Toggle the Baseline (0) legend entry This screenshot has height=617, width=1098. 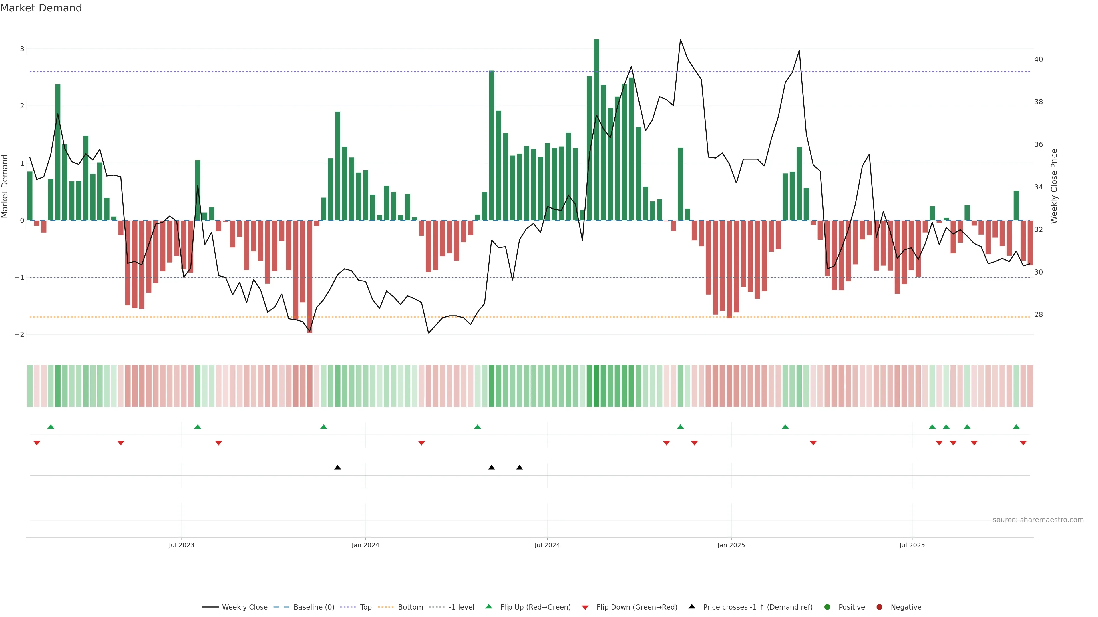pyautogui.click(x=314, y=607)
